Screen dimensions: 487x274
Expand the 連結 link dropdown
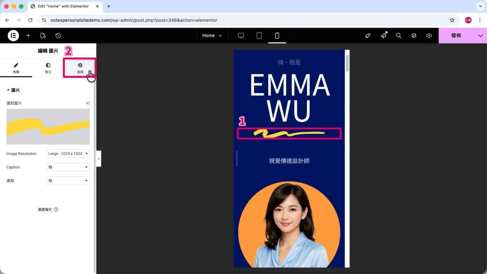(68, 181)
